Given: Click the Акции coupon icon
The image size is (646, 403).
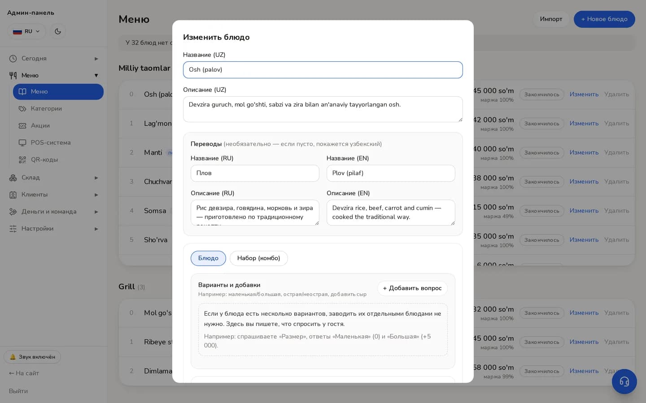Looking at the screenshot, I should tap(22, 126).
